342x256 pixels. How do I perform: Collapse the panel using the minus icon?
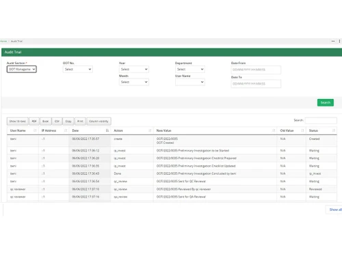coord(333,41)
